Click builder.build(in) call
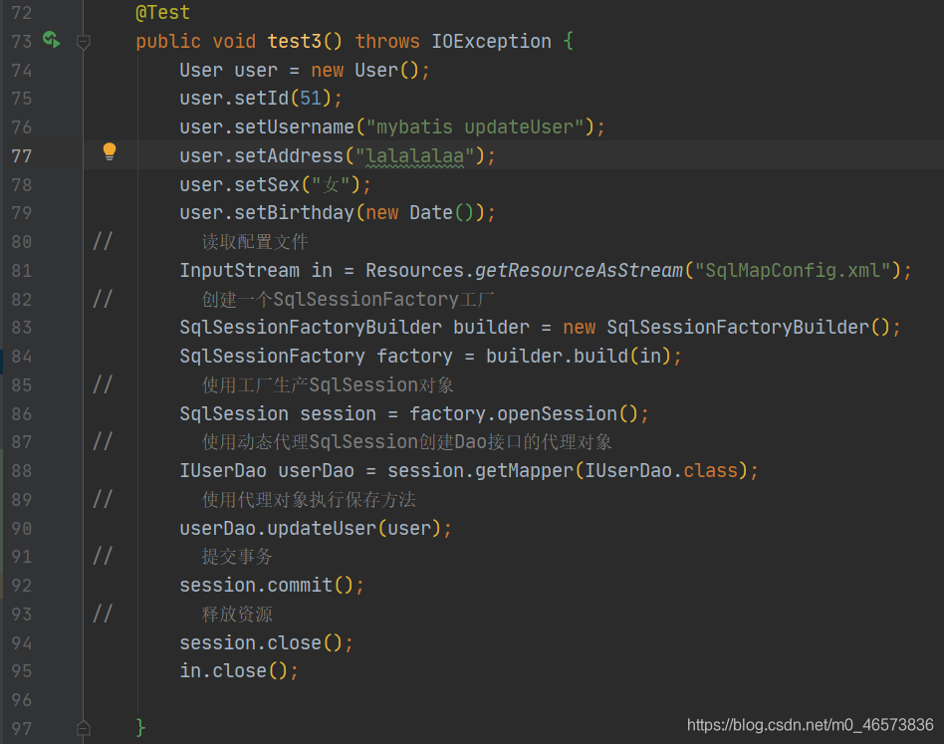This screenshot has width=944, height=744. [x=579, y=356]
